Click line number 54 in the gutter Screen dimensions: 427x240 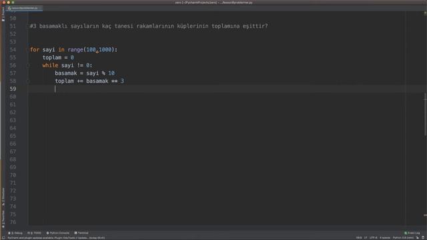(13, 50)
